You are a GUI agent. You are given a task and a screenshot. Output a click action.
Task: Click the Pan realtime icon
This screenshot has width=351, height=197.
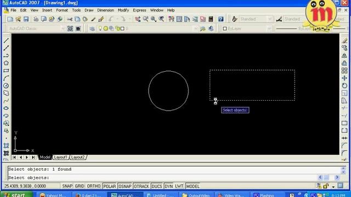(x=138, y=19)
